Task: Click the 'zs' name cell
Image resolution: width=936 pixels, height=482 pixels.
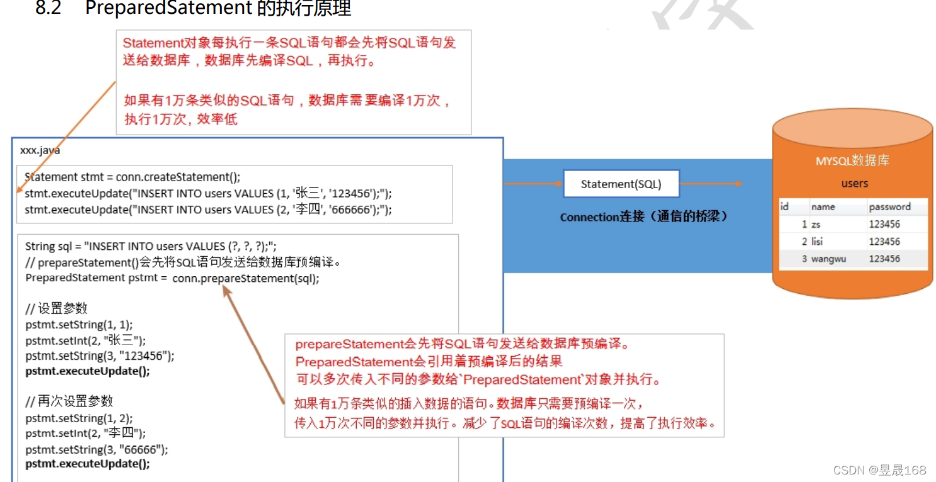Action: click(817, 224)
